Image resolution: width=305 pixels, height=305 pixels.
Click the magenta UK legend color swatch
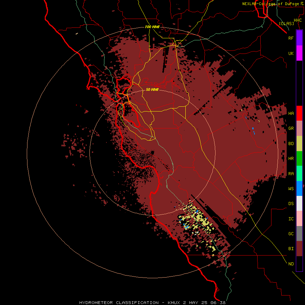[x=299, y=53]
